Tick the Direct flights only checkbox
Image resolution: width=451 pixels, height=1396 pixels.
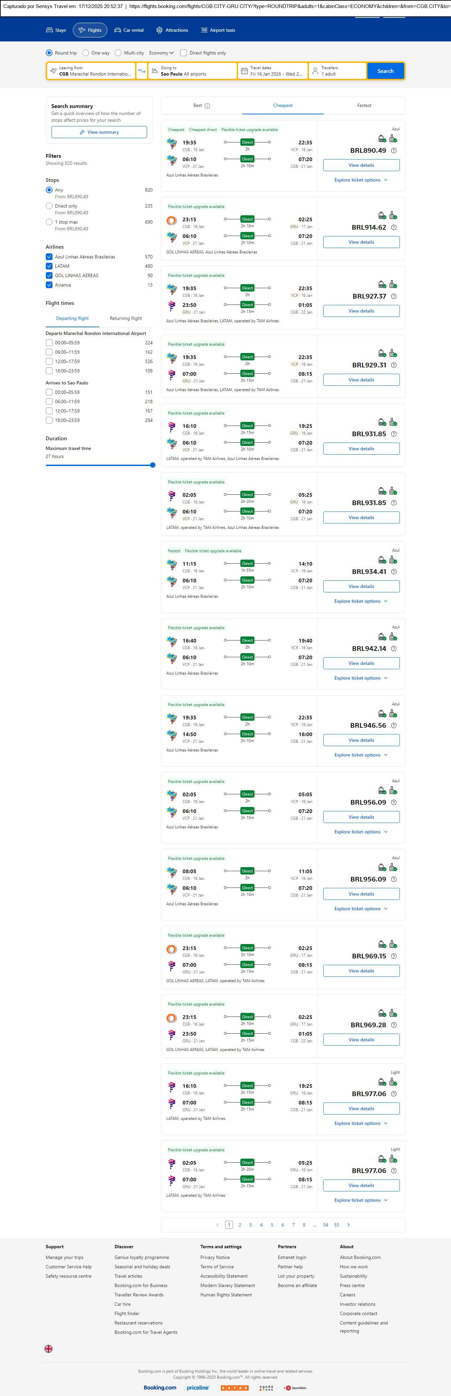[x=184, y=53]
